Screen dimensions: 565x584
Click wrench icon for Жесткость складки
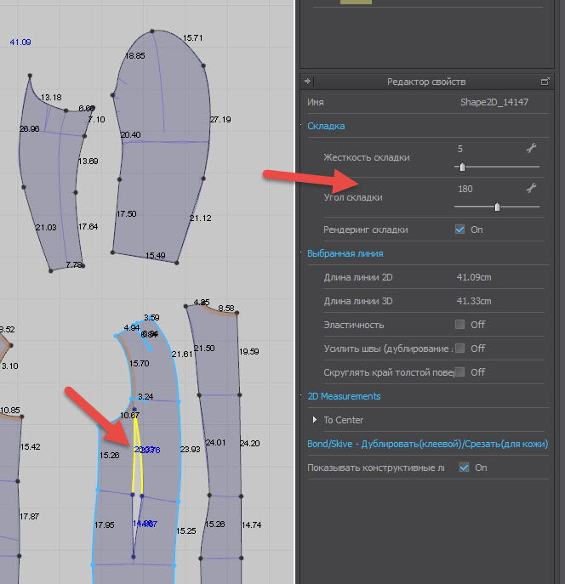[531, 148]
